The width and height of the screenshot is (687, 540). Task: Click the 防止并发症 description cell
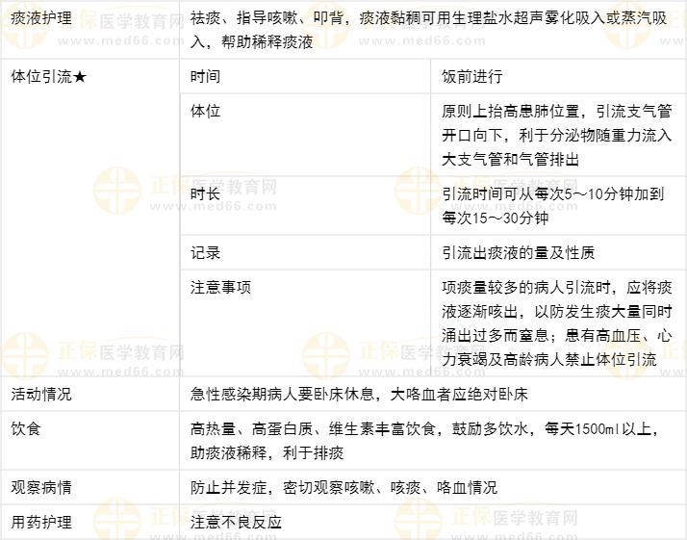click(343, 487)
